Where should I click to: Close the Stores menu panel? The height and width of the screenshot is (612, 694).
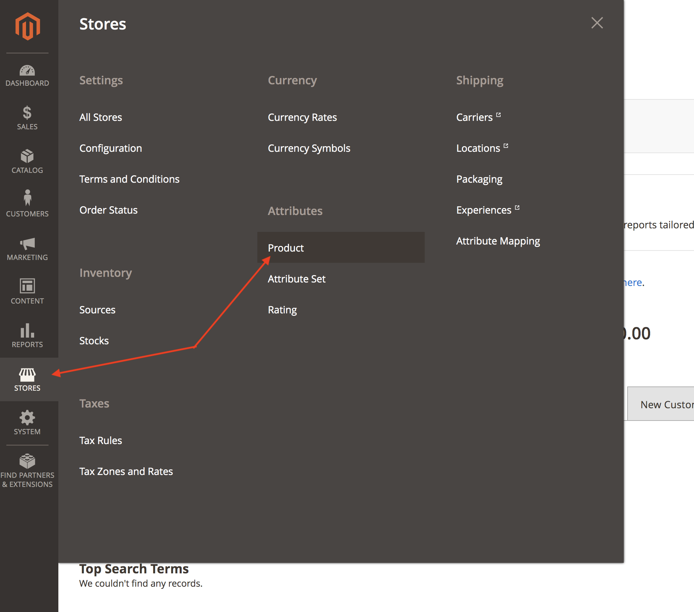point(597,23)
